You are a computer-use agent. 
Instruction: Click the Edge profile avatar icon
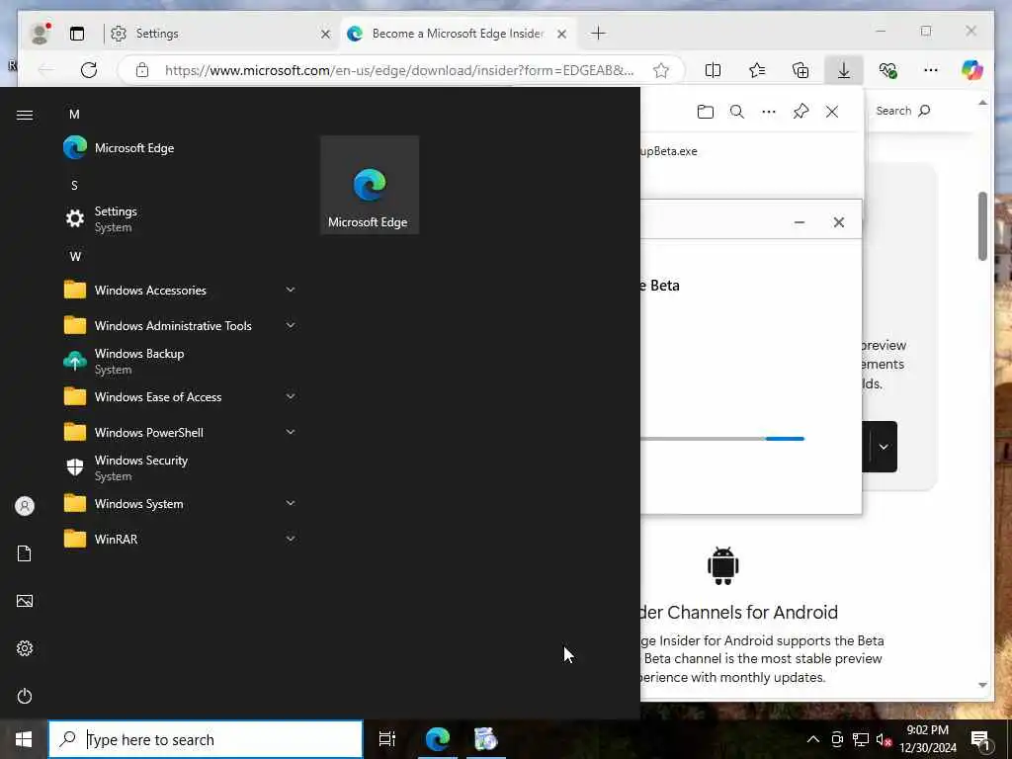pos(40,33)
